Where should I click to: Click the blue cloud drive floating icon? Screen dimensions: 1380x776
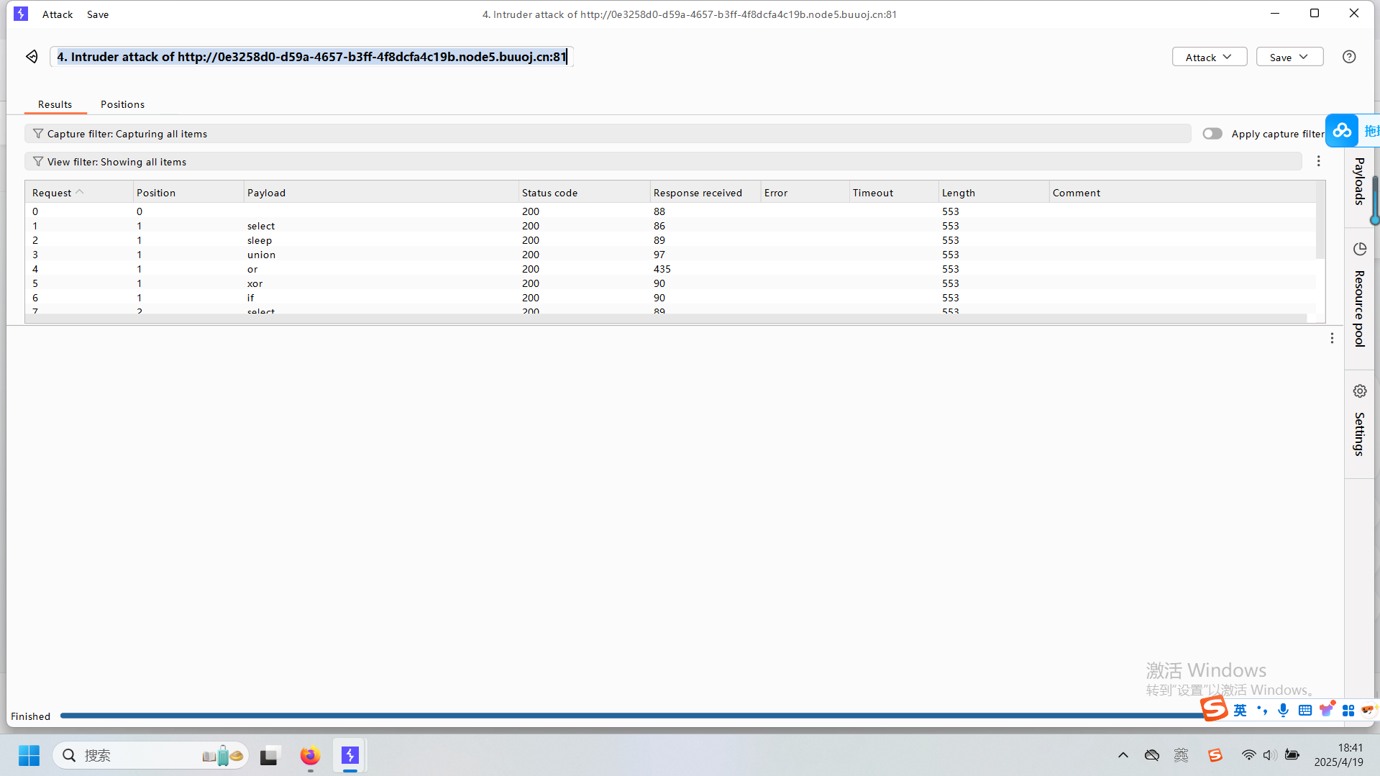pyautogui.click(x=1342, y=130)
